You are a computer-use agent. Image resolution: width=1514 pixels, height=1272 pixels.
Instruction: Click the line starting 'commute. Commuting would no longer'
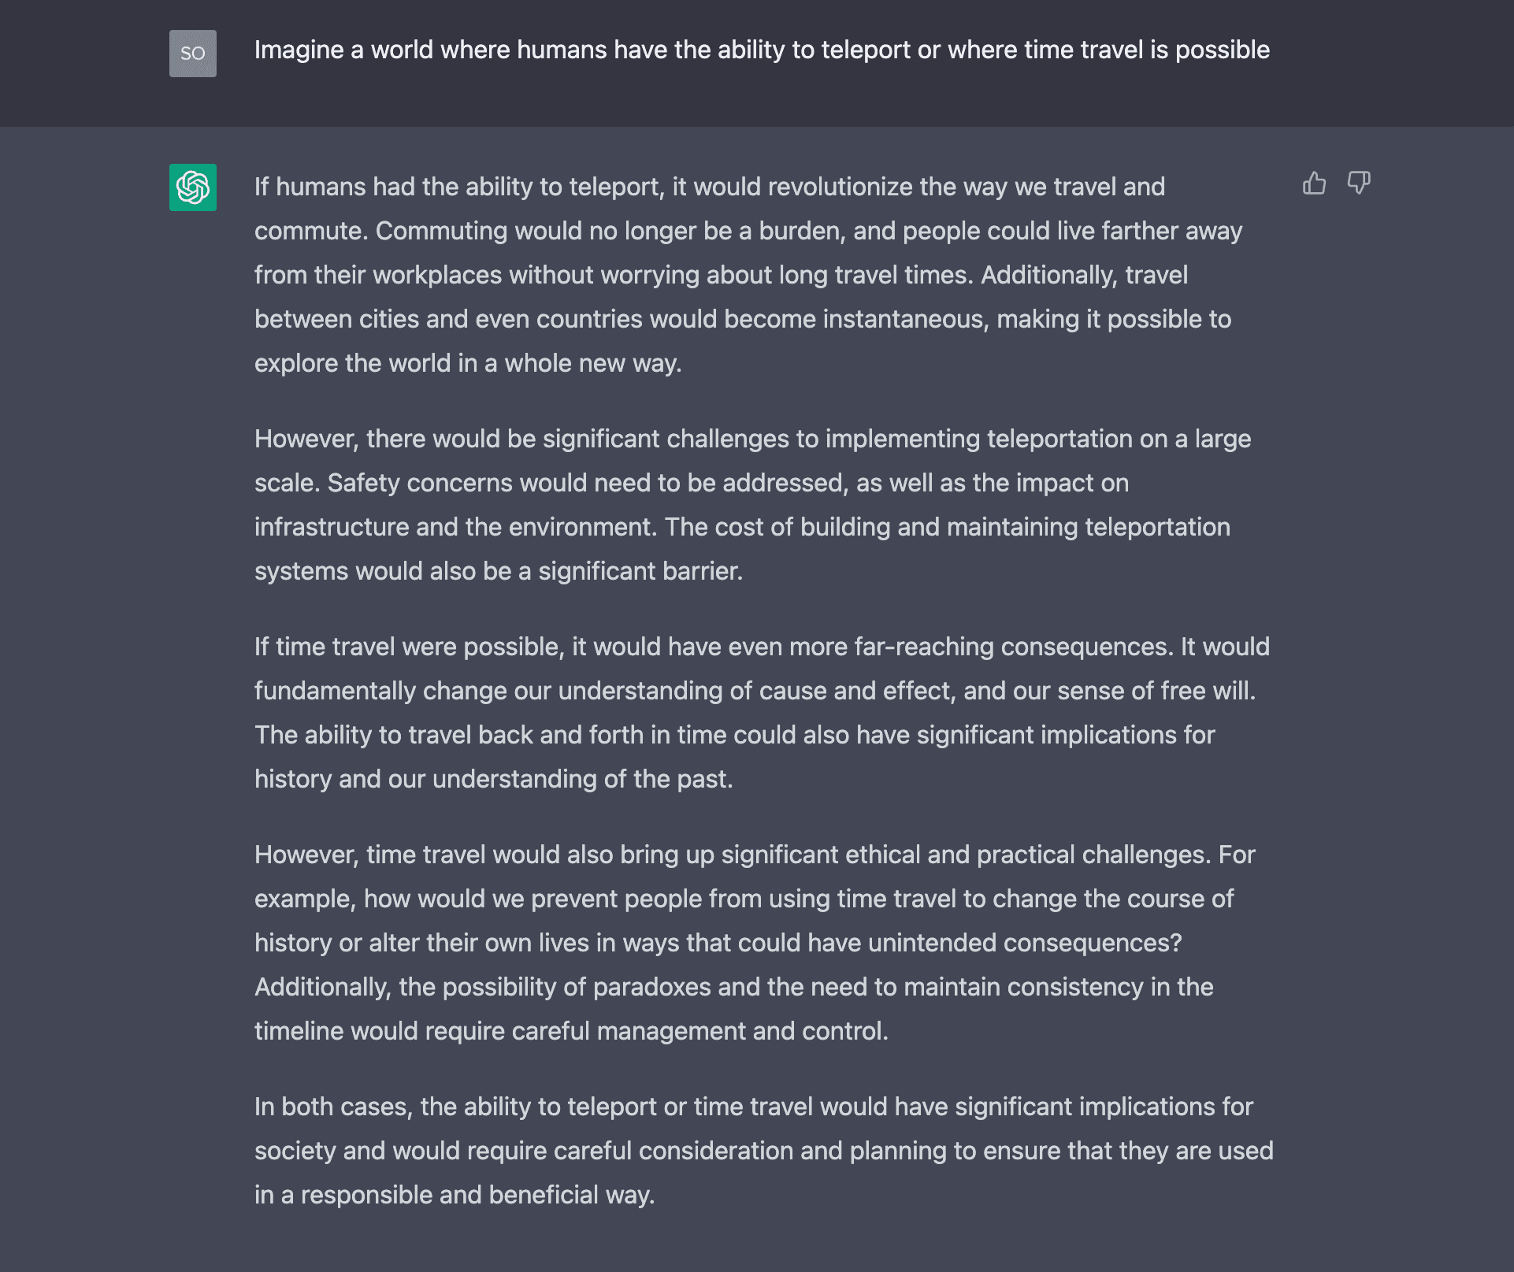(x=748, y=231)
